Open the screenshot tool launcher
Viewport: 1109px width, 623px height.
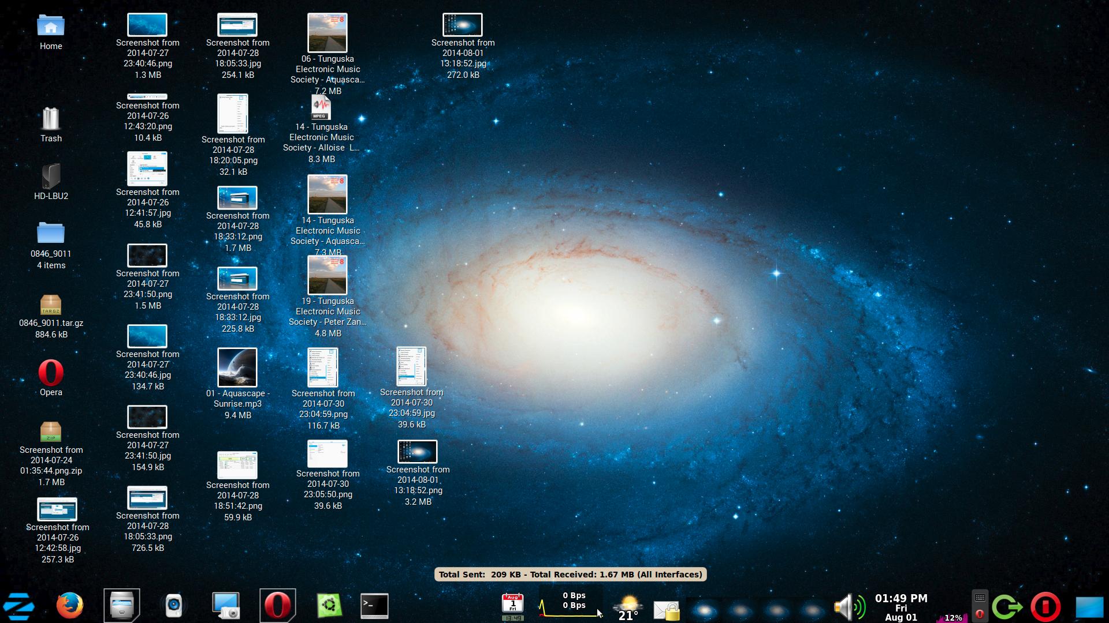226,606
